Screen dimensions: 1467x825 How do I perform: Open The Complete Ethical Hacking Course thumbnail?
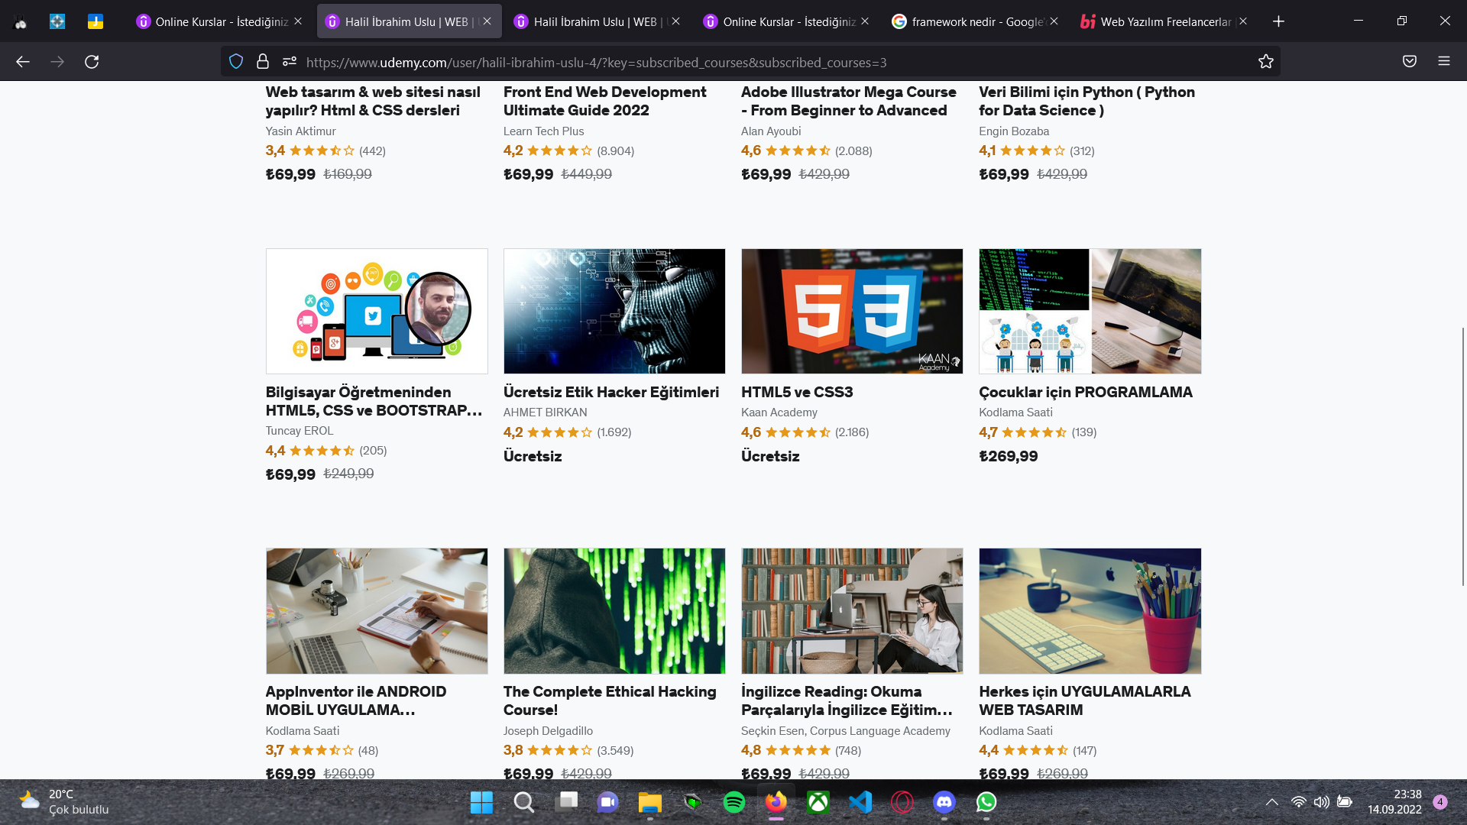614,611
